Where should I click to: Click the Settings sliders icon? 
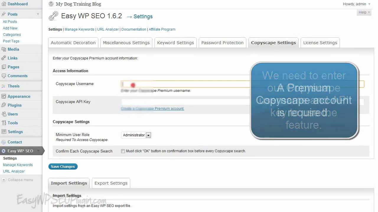[x=4, y=132]
